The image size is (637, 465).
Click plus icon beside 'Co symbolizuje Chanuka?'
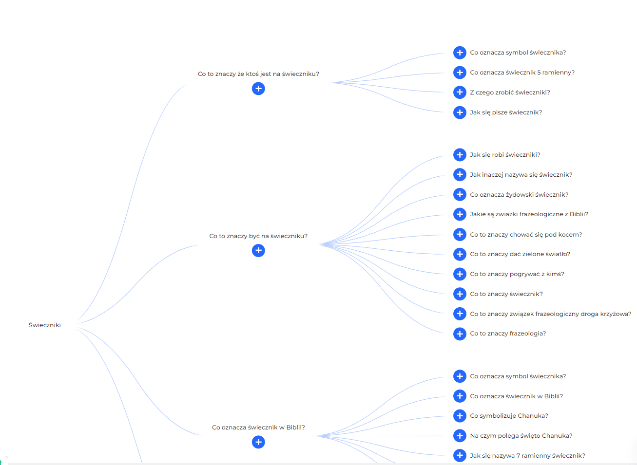(460, 416)
